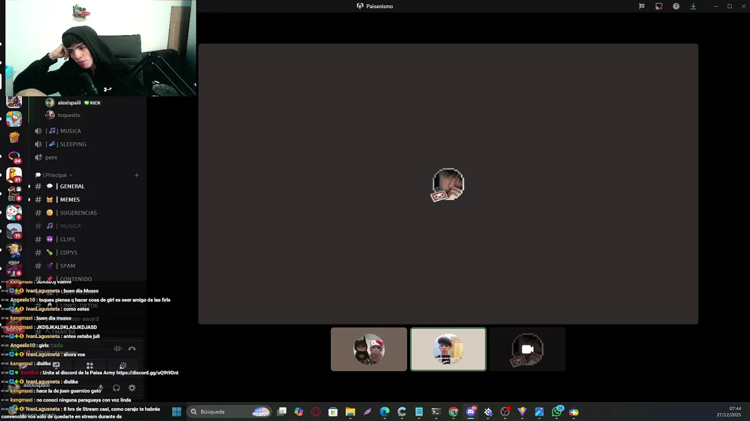The height and width of the screenshot is (421, 750).
Task: Open the Discord taskbar icon
Action: tap(471, 412)
